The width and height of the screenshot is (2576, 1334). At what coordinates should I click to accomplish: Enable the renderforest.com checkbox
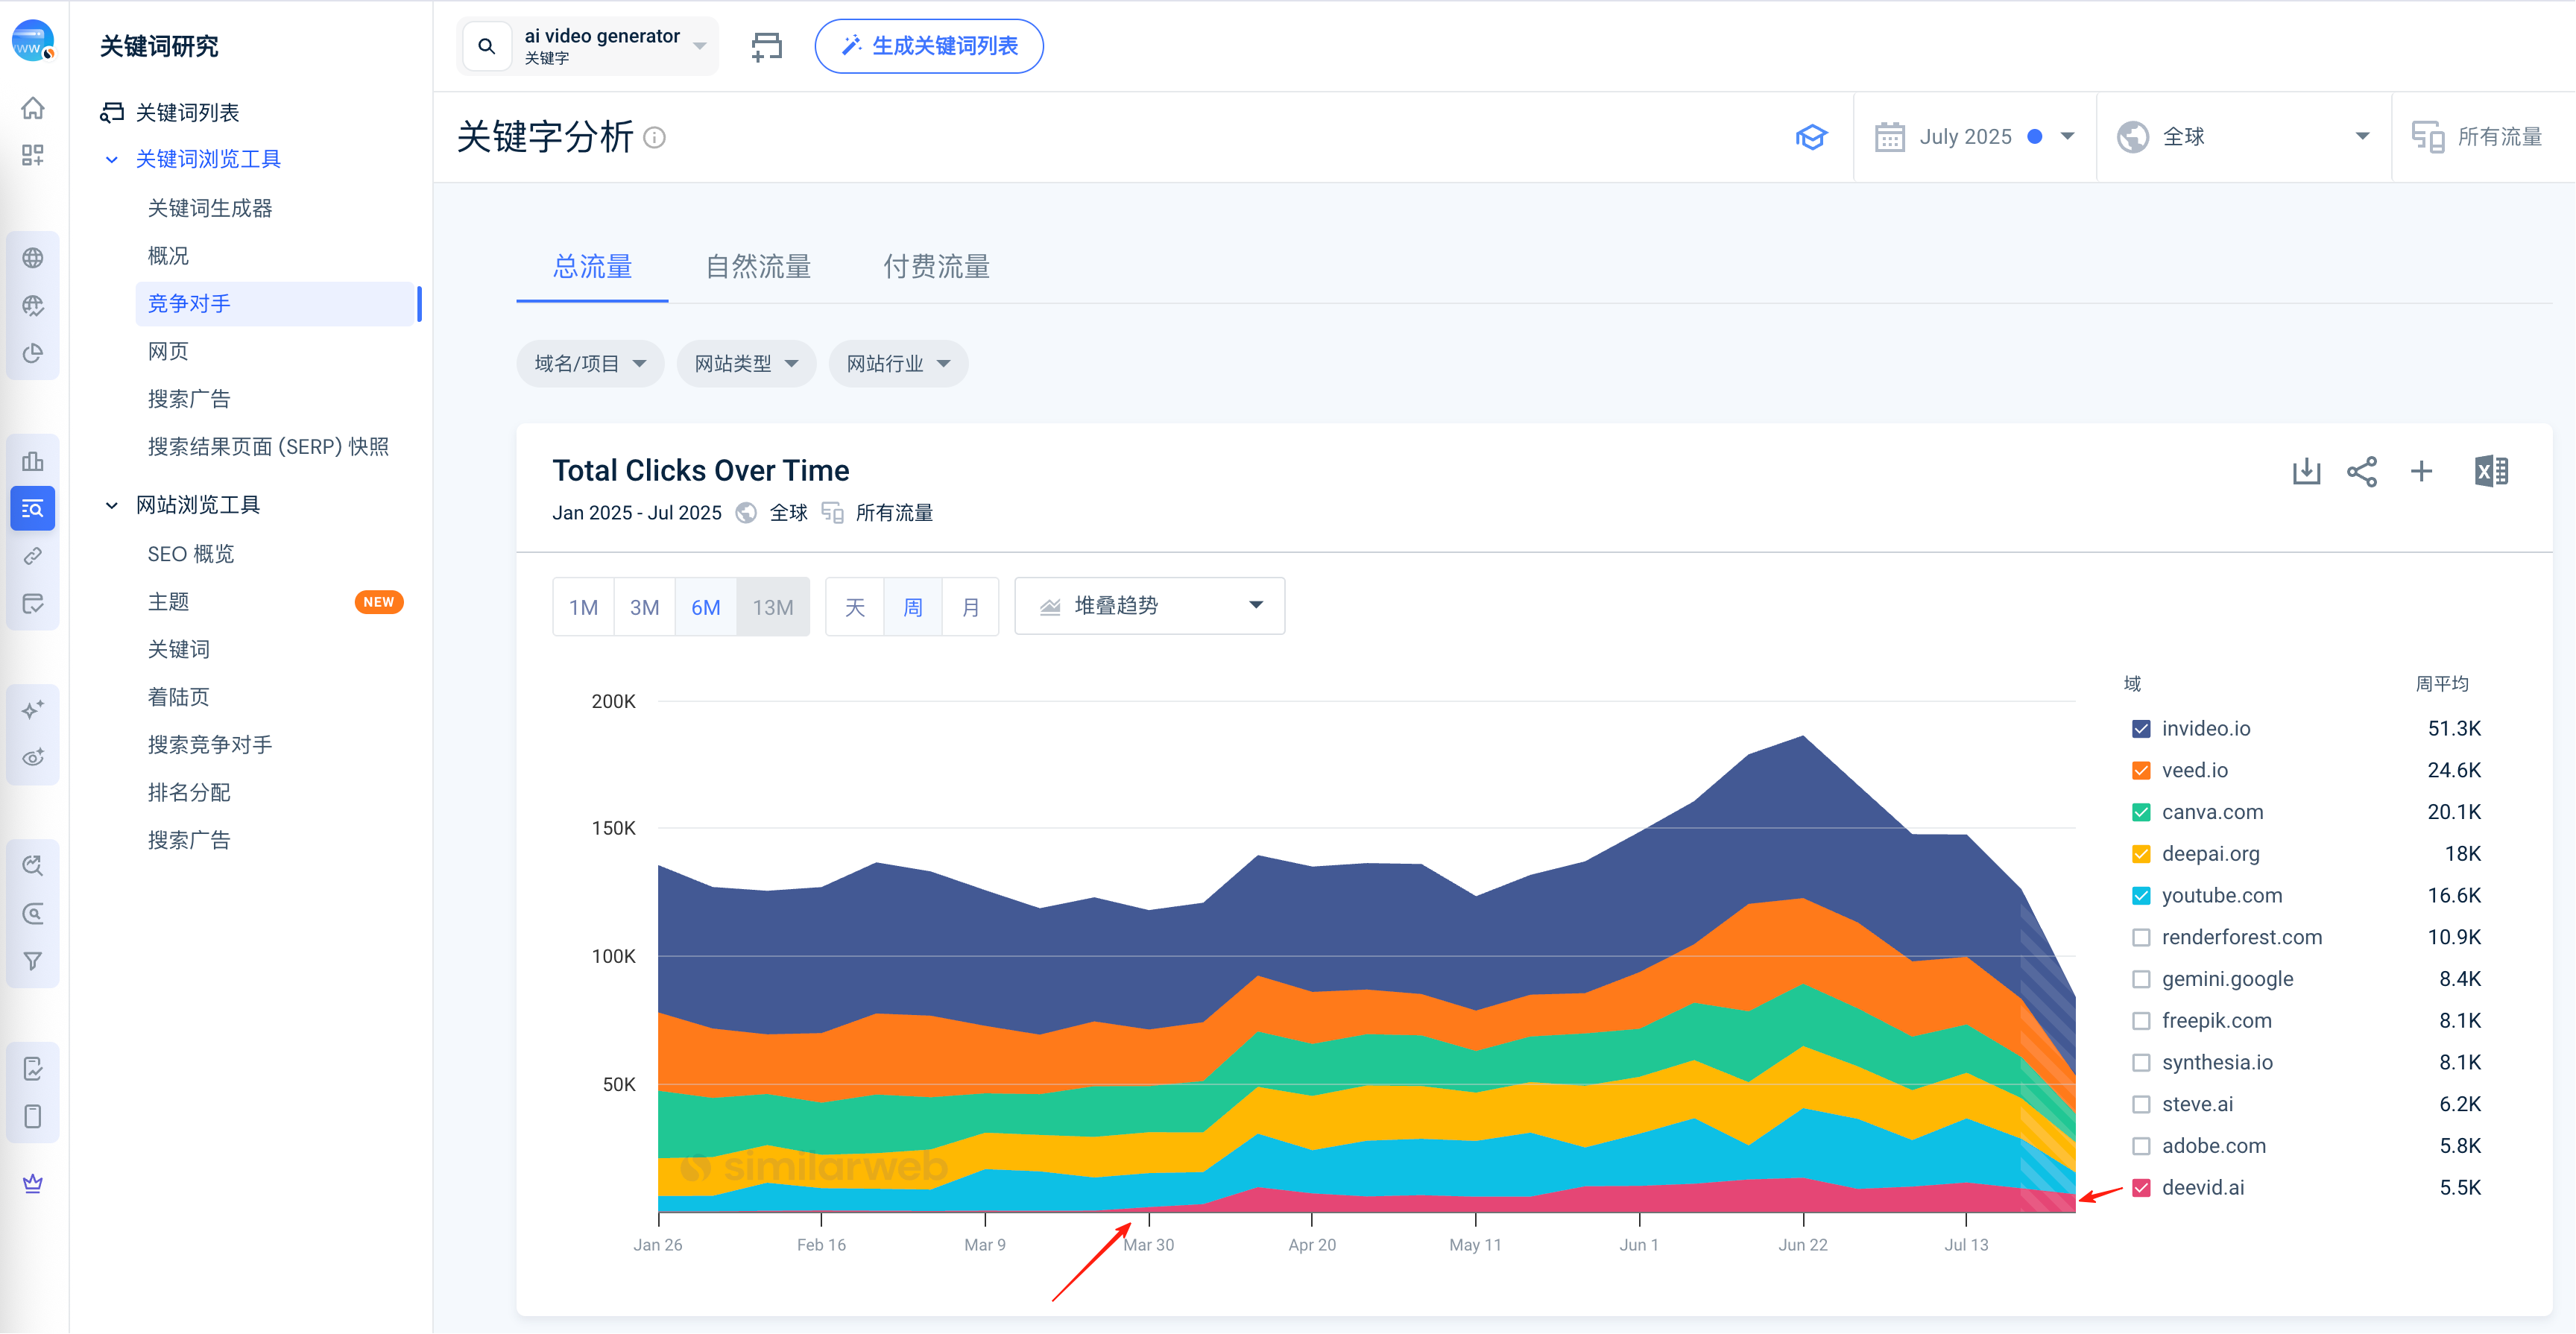pos(2141,938)
